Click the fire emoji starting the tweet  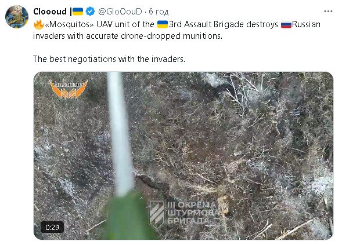(x=39, y=24)
